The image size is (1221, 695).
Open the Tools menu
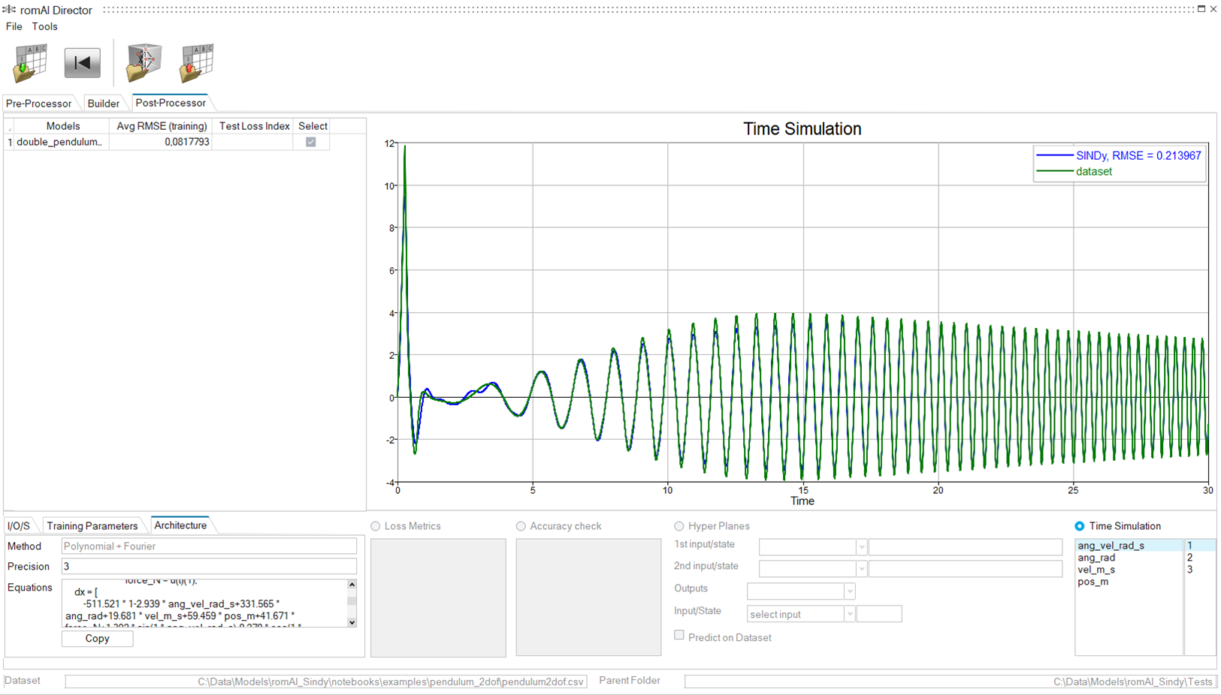tap(44, 26)
